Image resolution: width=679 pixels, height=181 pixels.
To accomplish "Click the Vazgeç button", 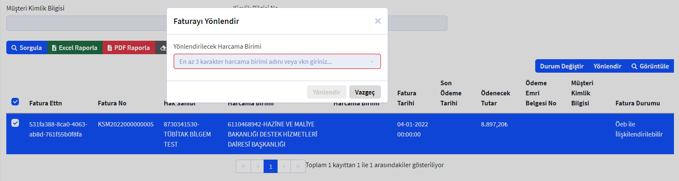I will pyautogui.click(x=365, y=92).
